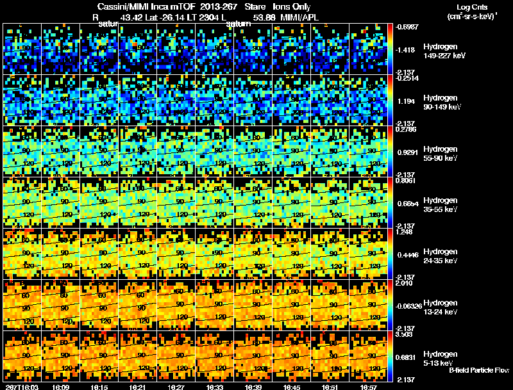Click the 0.9291 color scale value
The width and height of the screenshot is (513, 390).
(x=408, y=152)
